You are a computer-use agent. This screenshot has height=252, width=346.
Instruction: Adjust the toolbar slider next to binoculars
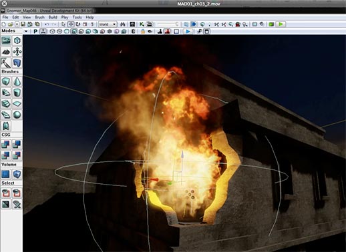pos(168,24)
